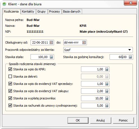Open the Grupy tab
Viewport: 139px width, 129px height.
pyautogui.click(x=41, y=11)
